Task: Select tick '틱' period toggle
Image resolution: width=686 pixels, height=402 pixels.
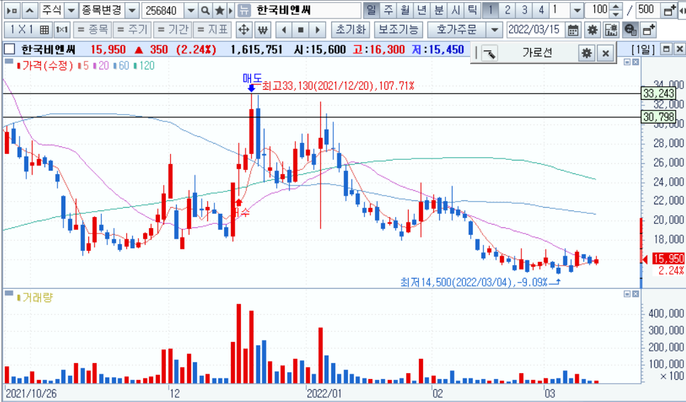Action: click(472, 10)
